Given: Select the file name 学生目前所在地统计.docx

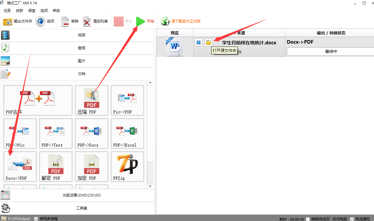Looking at the screenshot, I should pos(249,43).
